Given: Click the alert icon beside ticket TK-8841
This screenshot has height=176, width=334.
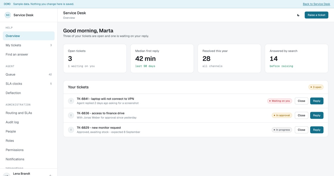Looking at the screenshot, I should coord(71,101).
